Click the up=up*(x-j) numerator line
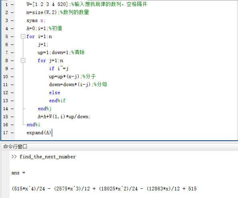Screen dimensions: 238x198 65,77
